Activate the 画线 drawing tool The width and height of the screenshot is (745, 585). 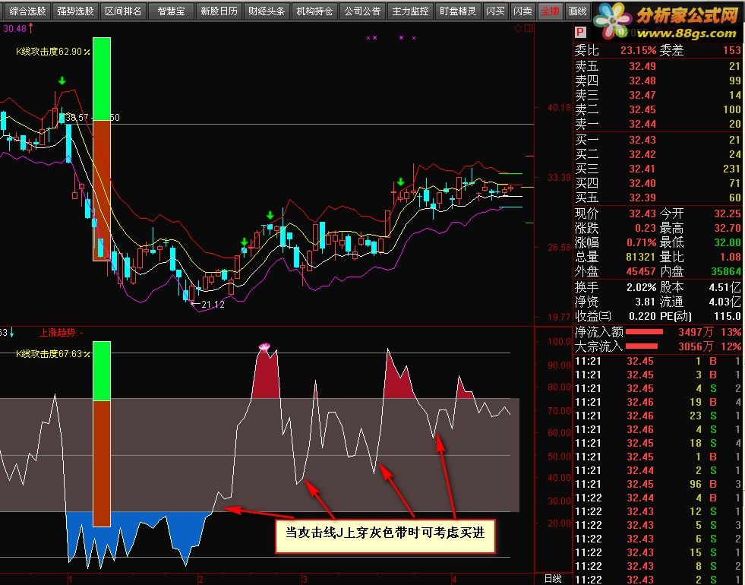578,11
